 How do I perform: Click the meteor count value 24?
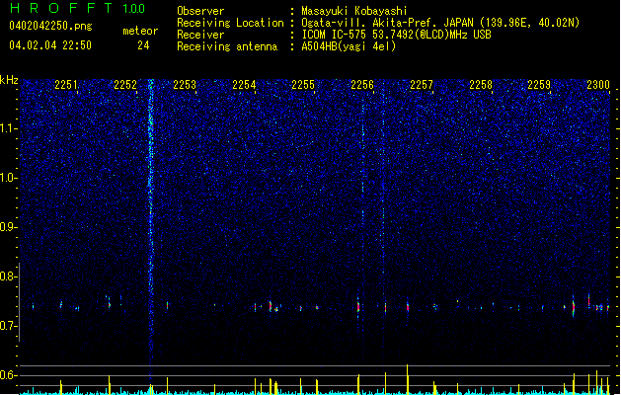click(x=143, y=45)
